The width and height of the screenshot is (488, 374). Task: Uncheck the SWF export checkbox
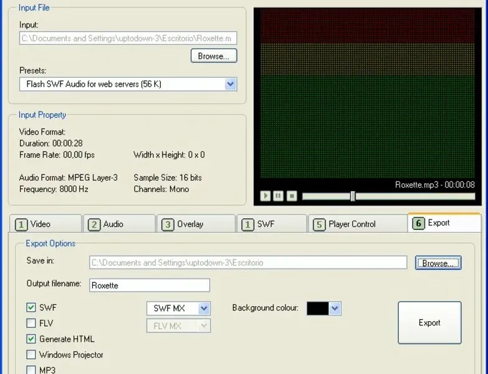click(x=31, y=307)
